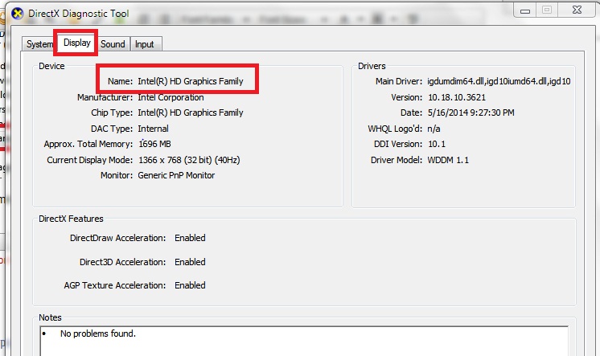Click the display mode 1366 x 768 value
The image size is (600, 356).
point(189,160)
